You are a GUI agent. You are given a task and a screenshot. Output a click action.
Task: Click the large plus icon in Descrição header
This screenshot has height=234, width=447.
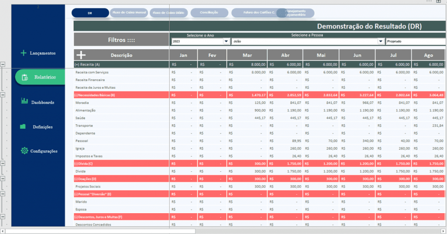tap(81, 55)
